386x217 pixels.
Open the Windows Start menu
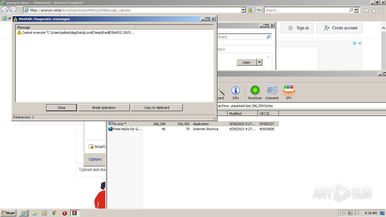click(x=8, y=213)
